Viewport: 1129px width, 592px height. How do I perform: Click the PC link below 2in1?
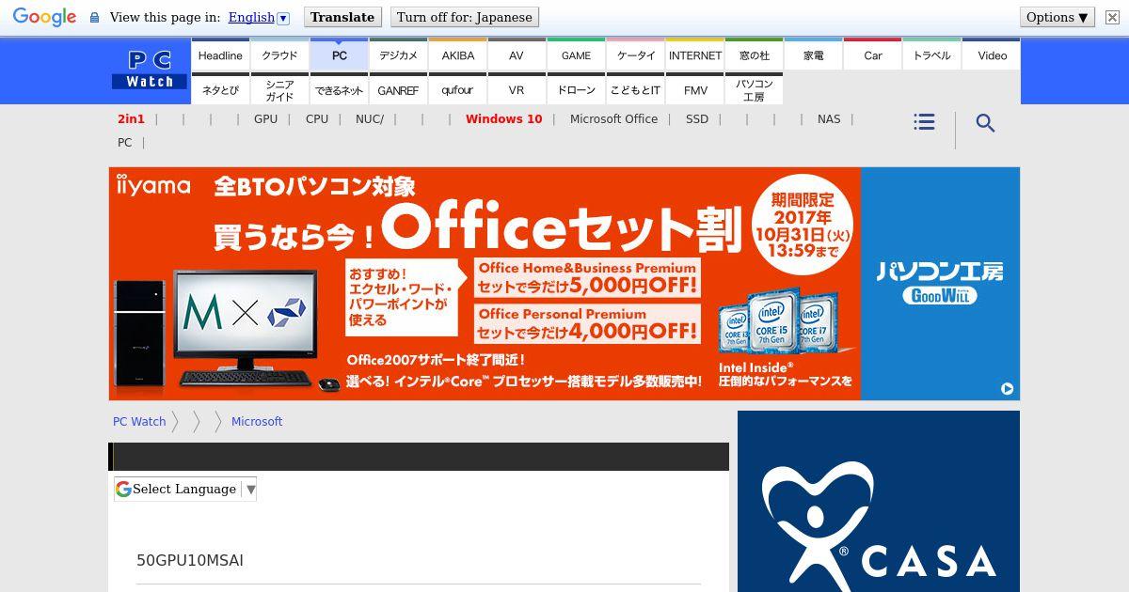click(x=124, y=142)
